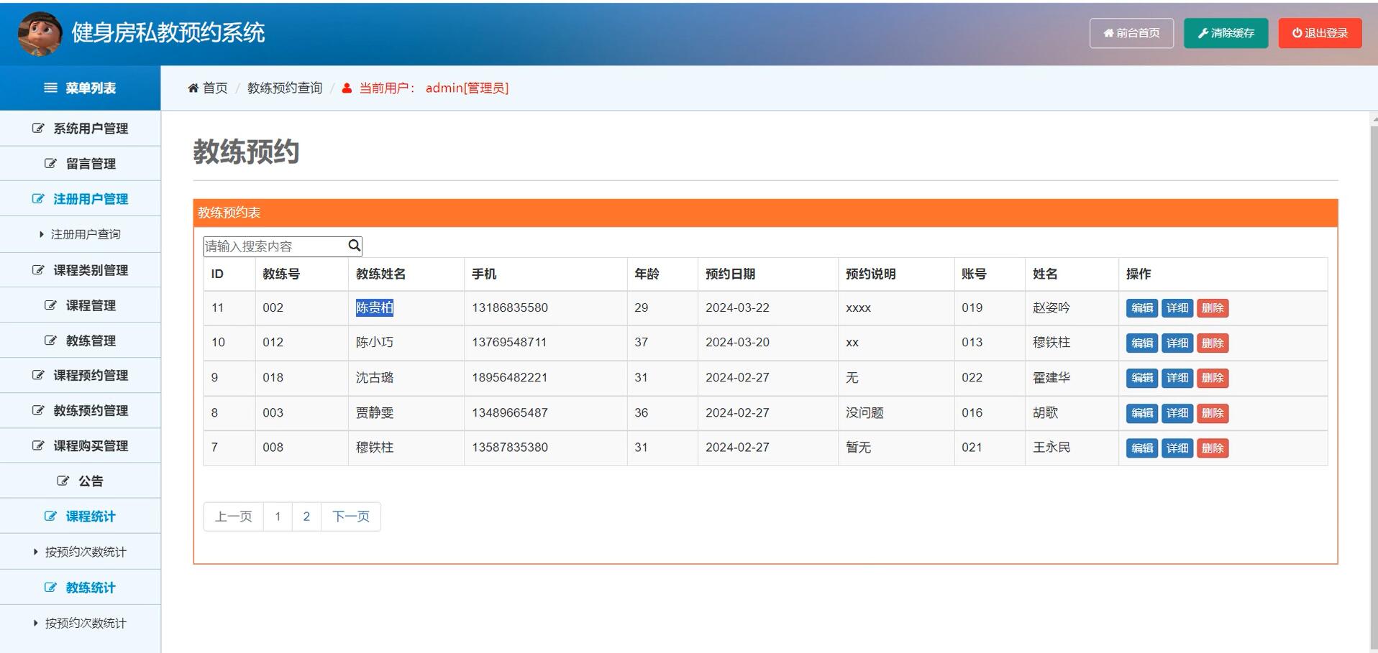
Task: Click the search magnifier icon
Action: click(354, 246)
